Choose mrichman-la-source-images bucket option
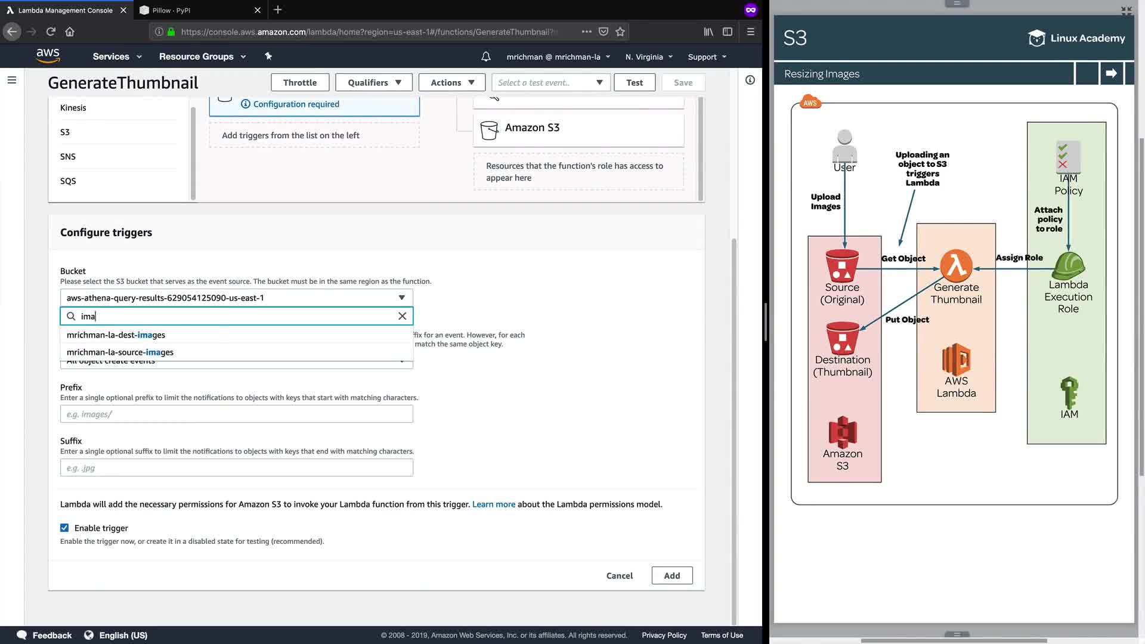Viewport: 1145px width, 644px height. tap(120, 352)
